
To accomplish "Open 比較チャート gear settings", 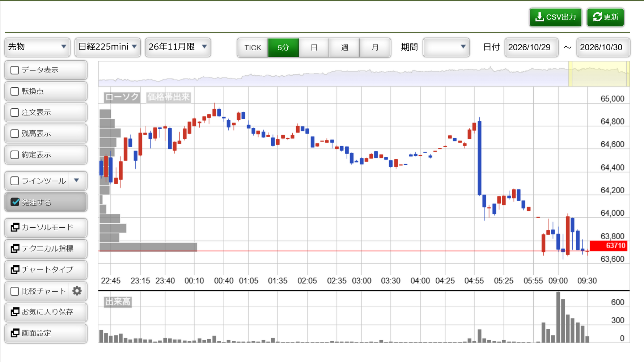I will (x=77, y=291).
